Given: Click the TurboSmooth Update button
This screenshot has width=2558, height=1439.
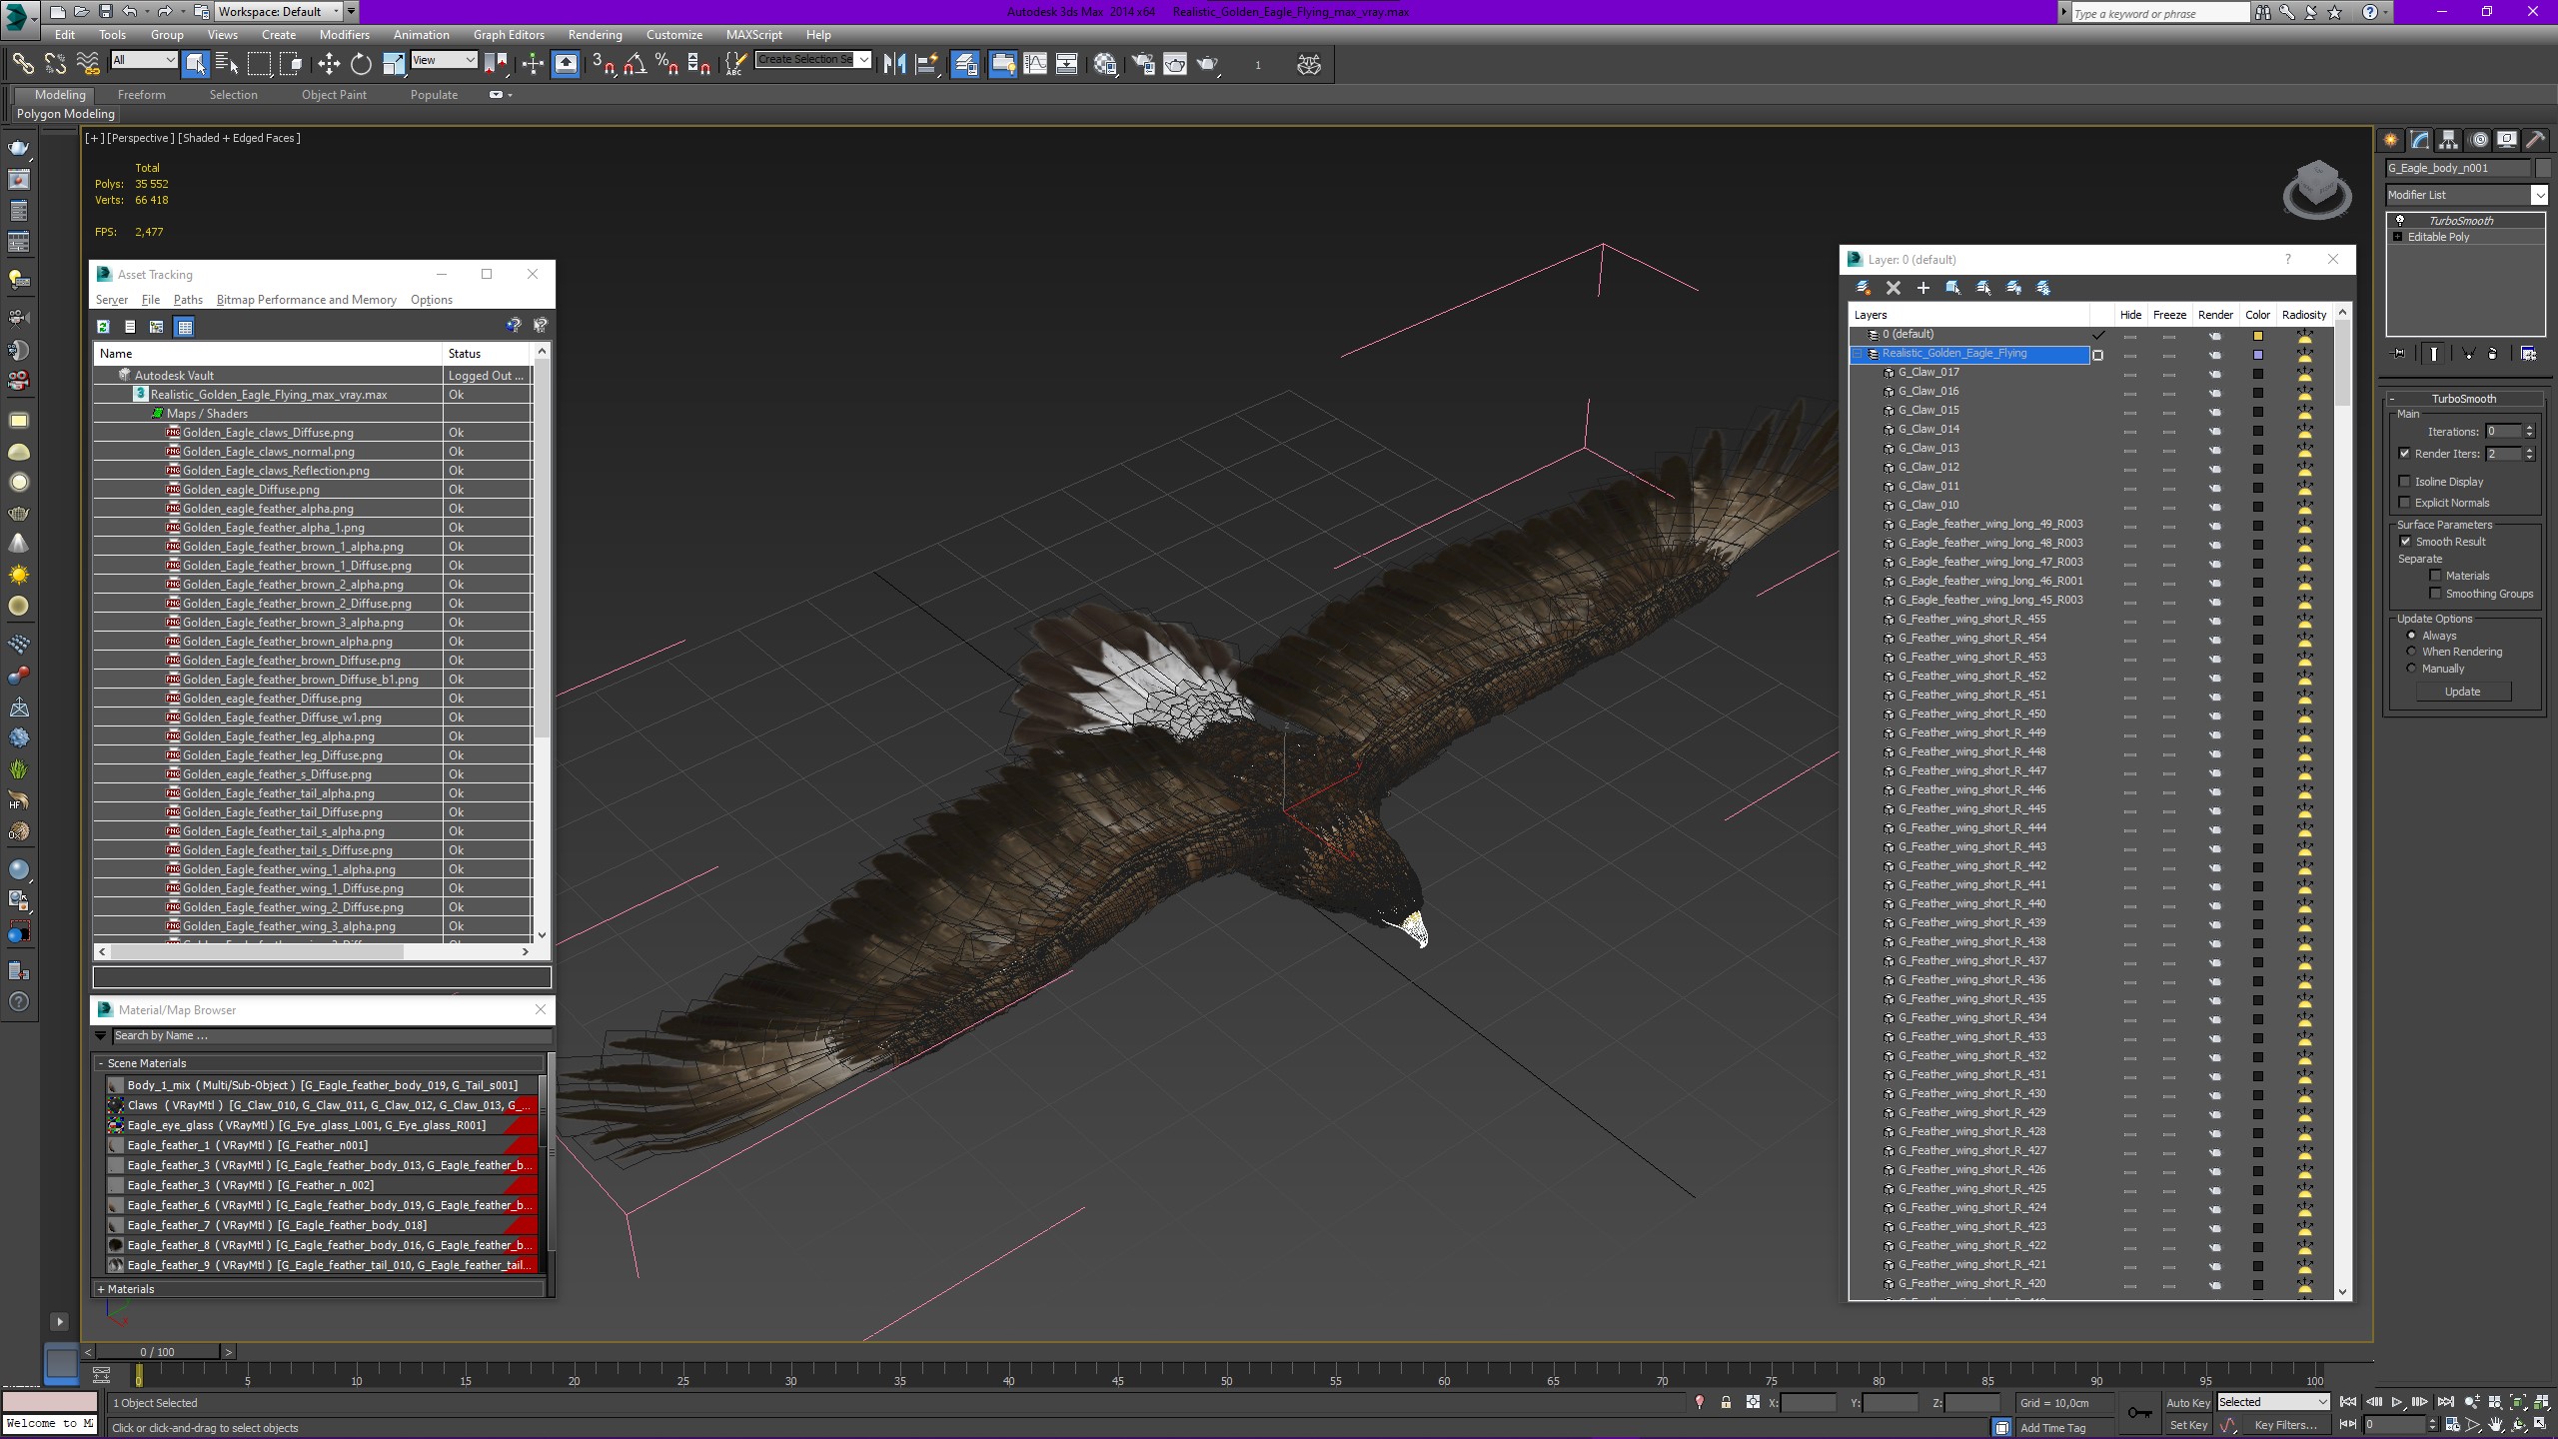Looking at the screenshot, I should (2462, 692).
